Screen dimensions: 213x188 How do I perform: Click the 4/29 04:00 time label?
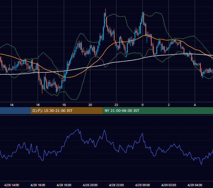[x=195, y=185]
